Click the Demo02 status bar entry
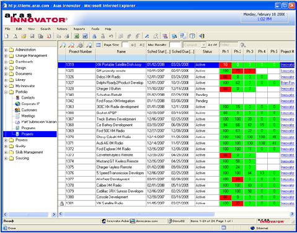Screen dimensions: 297x233 [177, 221]
